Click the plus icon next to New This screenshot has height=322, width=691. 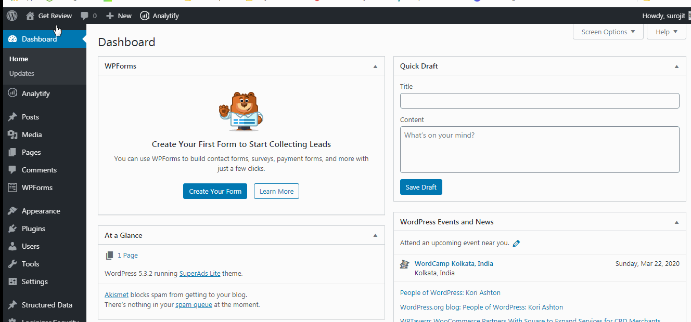click(110, 16)
